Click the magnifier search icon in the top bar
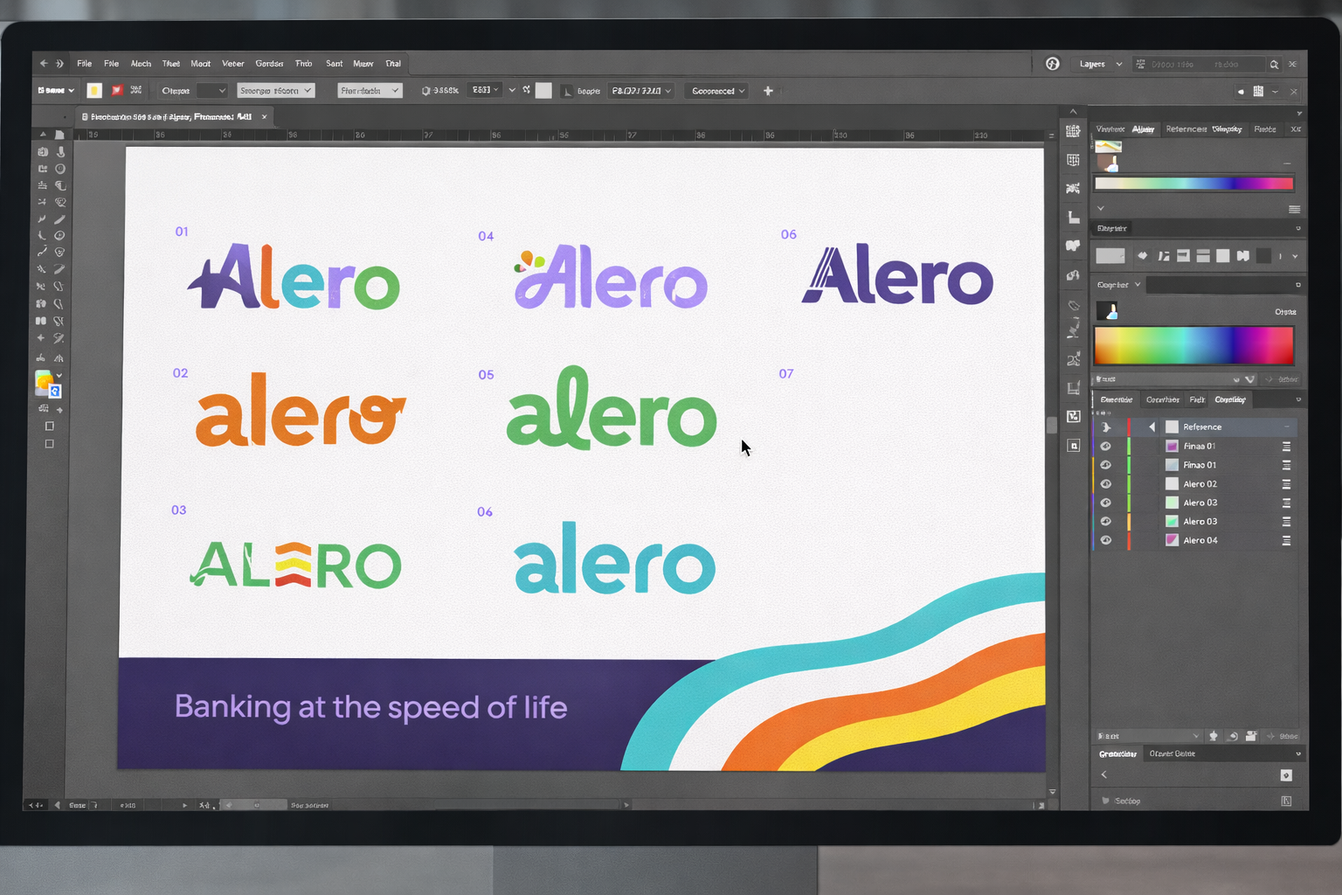Screen dimensions: 1342x895 (x=1274, y=65)
